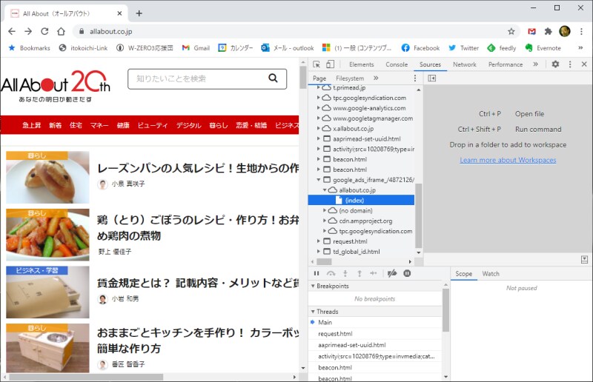Image resolution: width=593 pixels, height=382 pixels.
Task: Switch to the Elements tab
Action: tap(361, 64)
